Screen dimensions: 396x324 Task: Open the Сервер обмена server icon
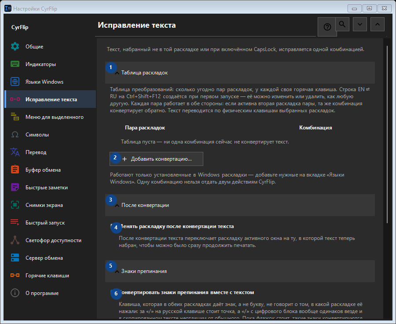coord(15,258)
